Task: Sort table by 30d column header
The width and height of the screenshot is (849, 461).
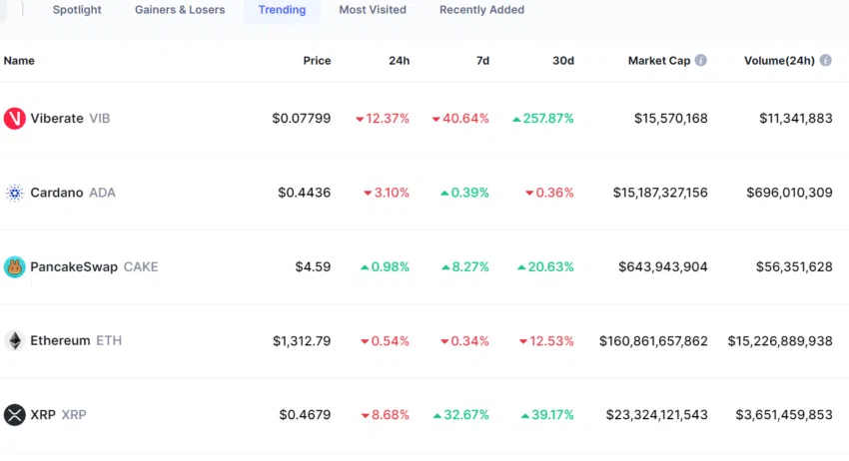Action: coord(563,61)
